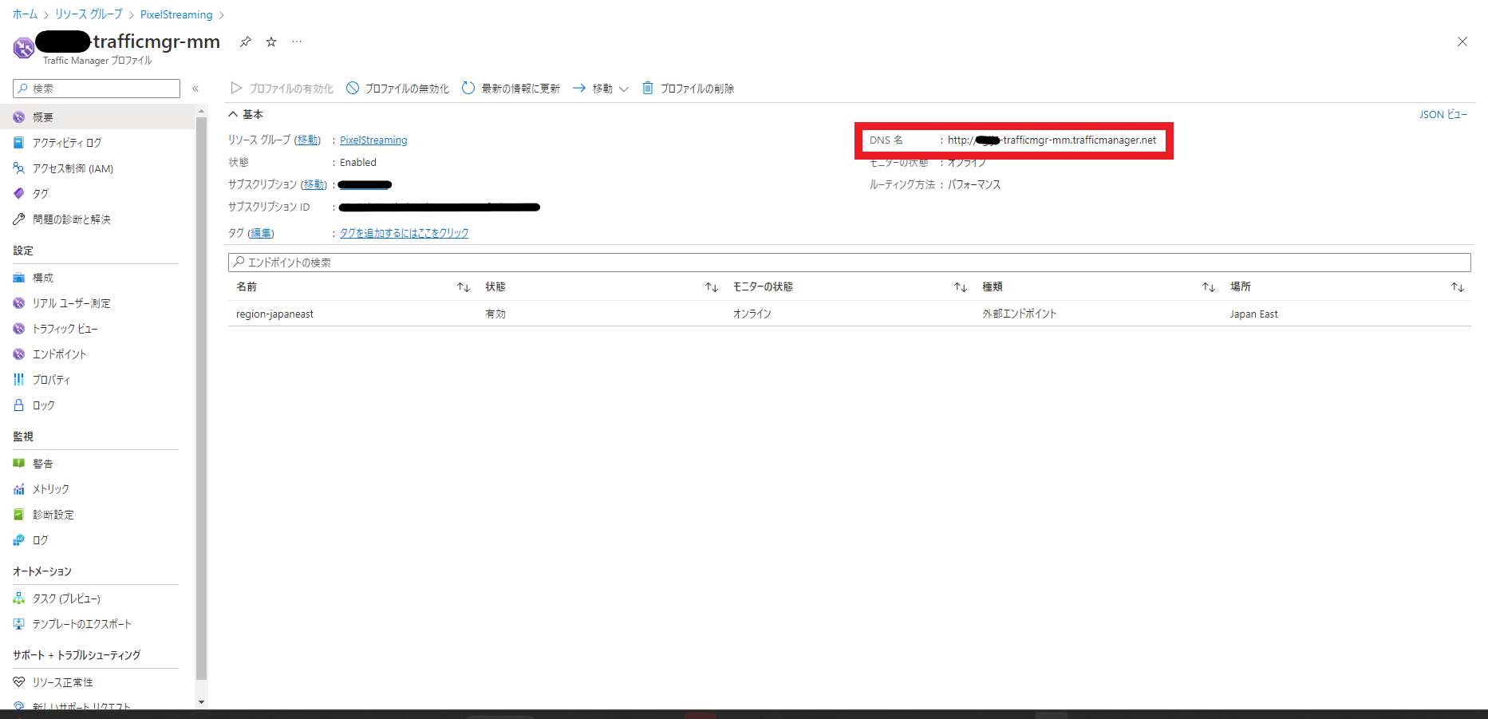
Task: Navigate to PixelStreaming in the breadcrumb
Action: (176, 14)
